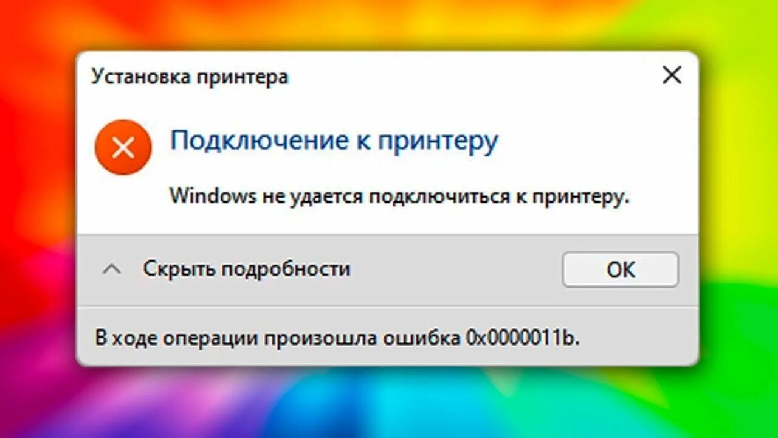Click the red error cross icon

click(x=123, y=147)
